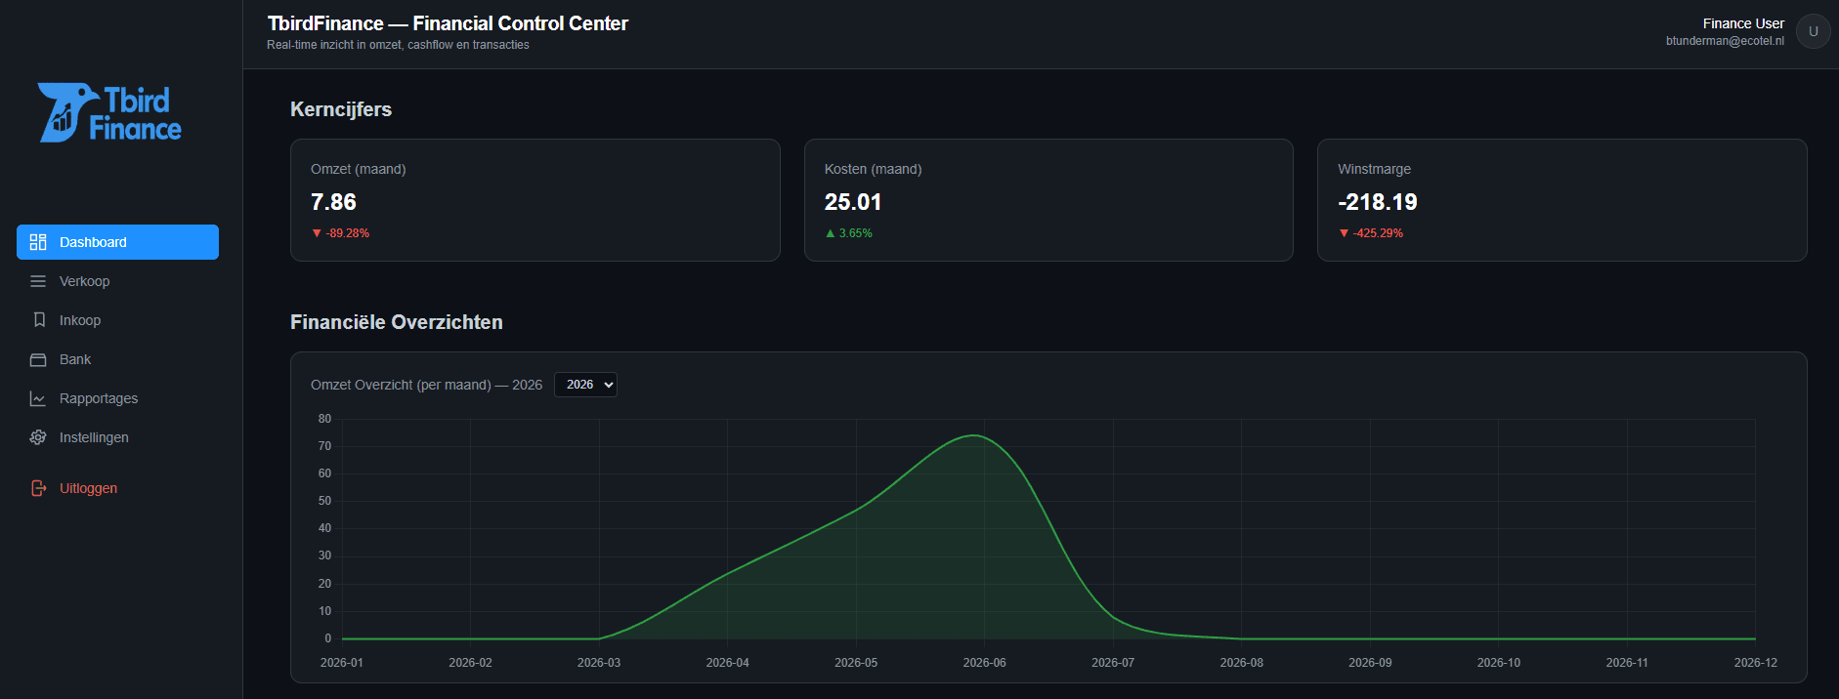Viewport: 1839px width, 699px height.
Task: Click the Inkoop bookmark icon
Action: [x=39, y=320]
